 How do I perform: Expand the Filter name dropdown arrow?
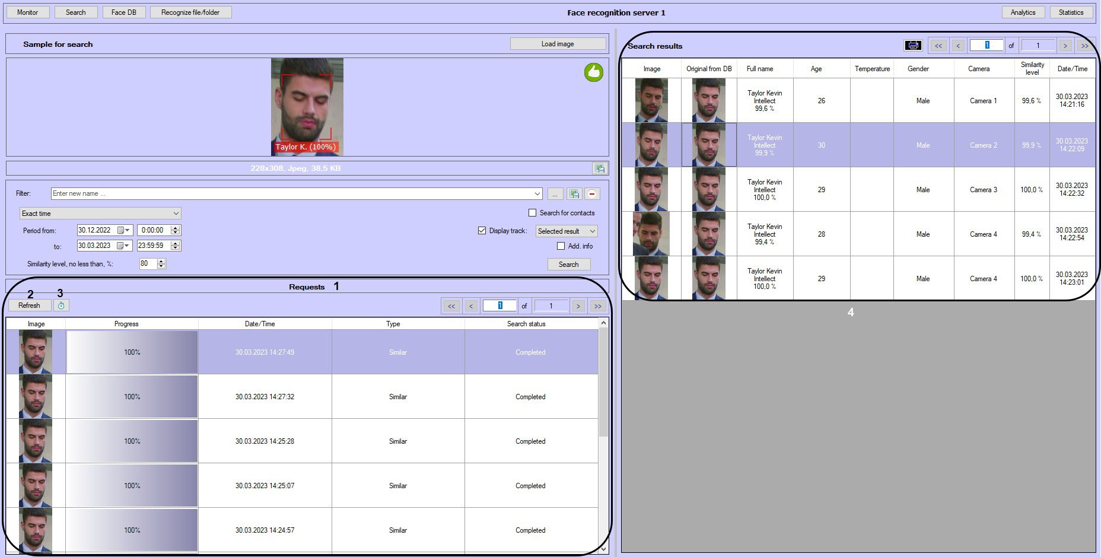537,194
